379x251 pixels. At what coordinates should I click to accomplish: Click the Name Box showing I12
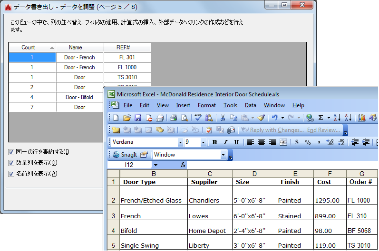pyautogui.click(x=129, y=165)
